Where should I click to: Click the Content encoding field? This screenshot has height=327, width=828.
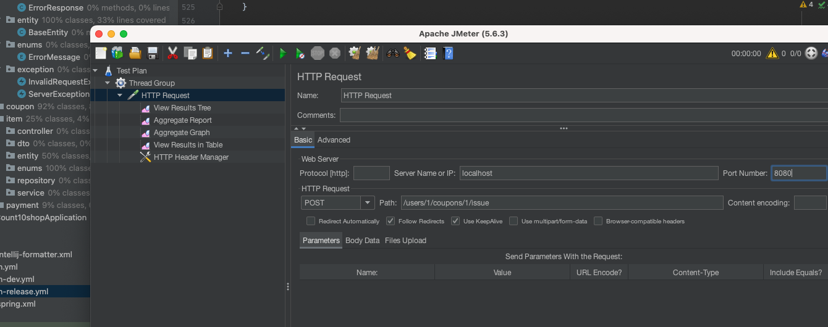(810, 202)
